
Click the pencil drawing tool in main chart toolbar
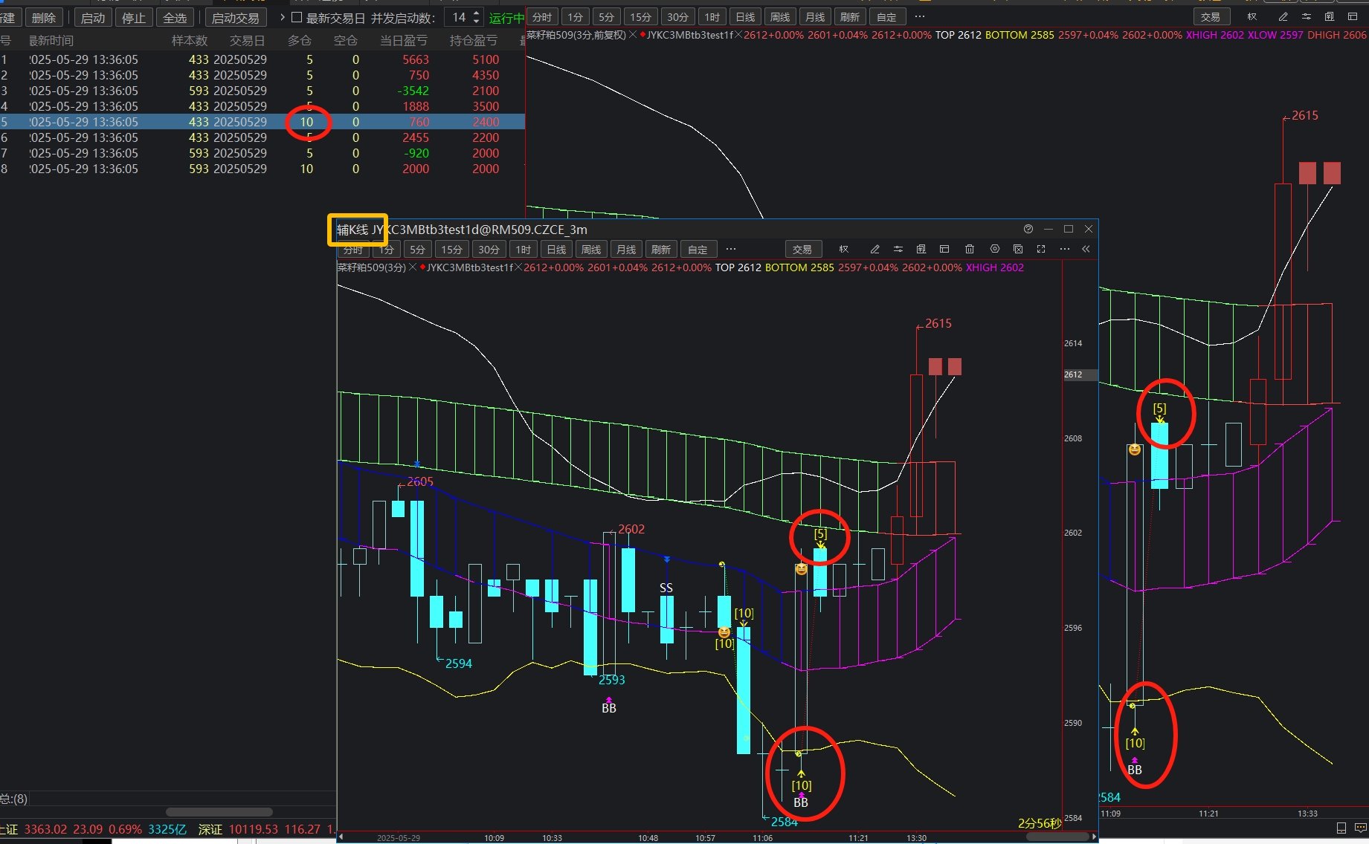coord(1283,16)
